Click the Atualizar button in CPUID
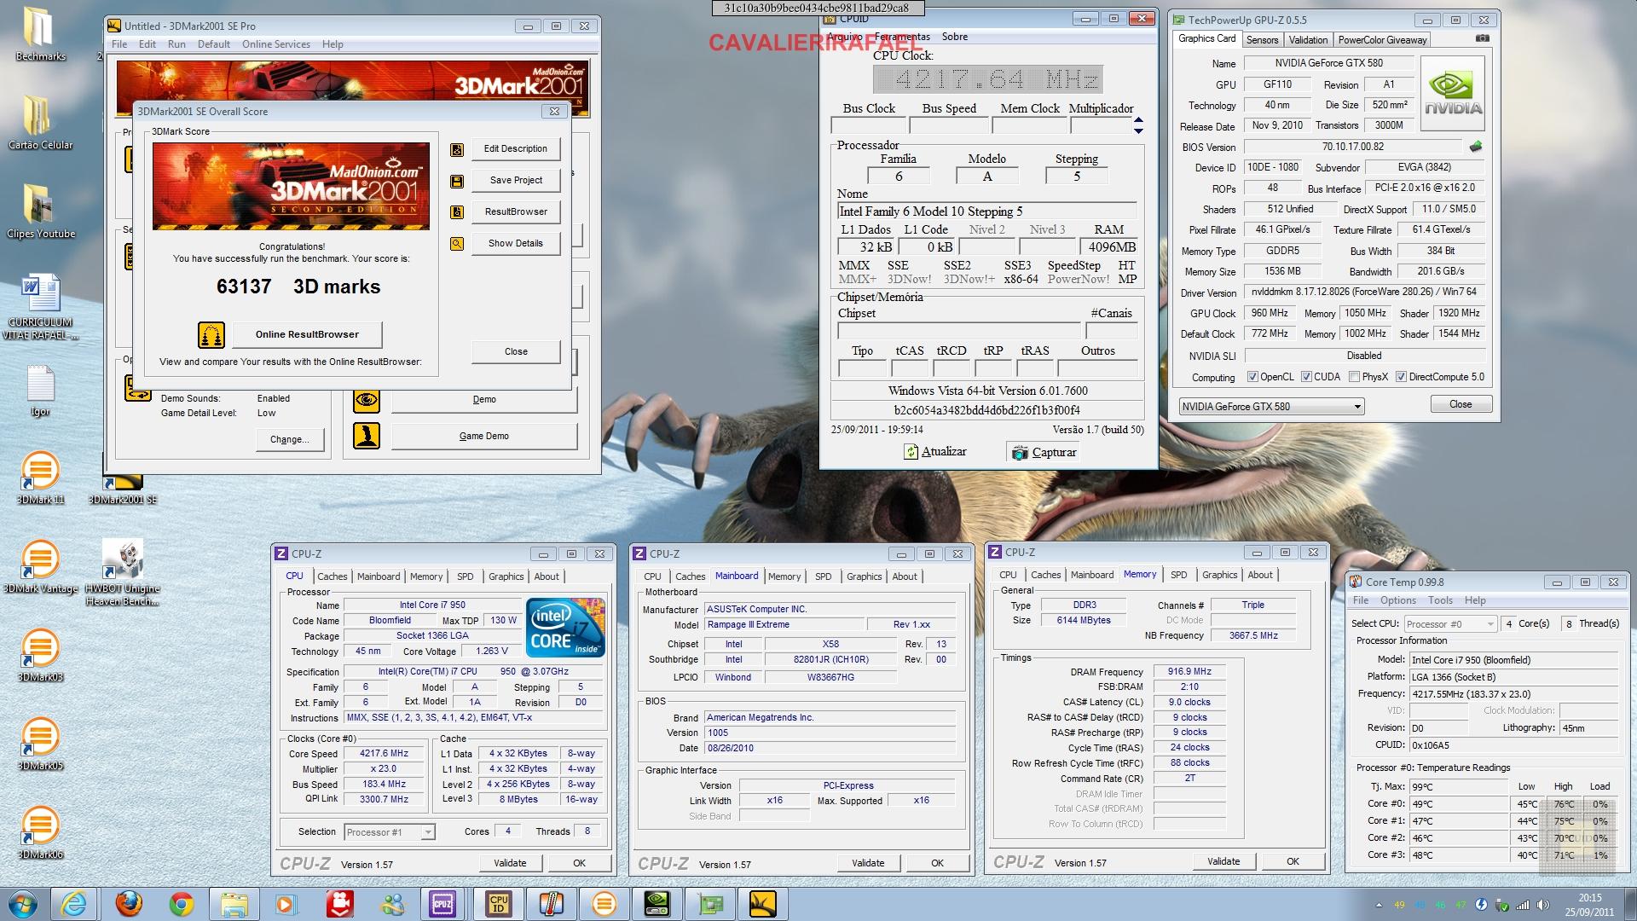The width and height of the screenshot is (1637, 921). (935, 452)
